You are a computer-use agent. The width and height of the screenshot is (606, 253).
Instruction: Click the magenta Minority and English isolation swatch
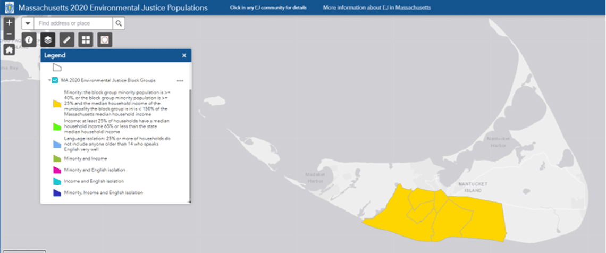coord(56,170)
